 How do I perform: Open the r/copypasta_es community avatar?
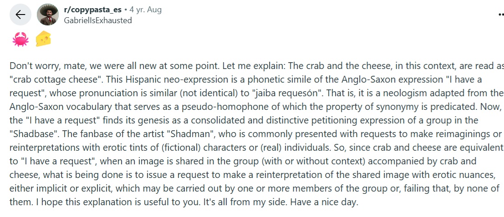pos(48,15)
